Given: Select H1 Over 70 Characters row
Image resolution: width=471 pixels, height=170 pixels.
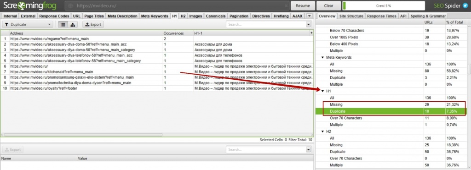Looking at the screenshot, I should pyautogui.click(x=391, y=118).
